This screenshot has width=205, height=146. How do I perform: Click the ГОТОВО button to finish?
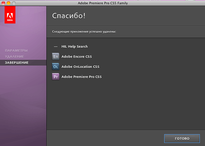click(182, 138)
